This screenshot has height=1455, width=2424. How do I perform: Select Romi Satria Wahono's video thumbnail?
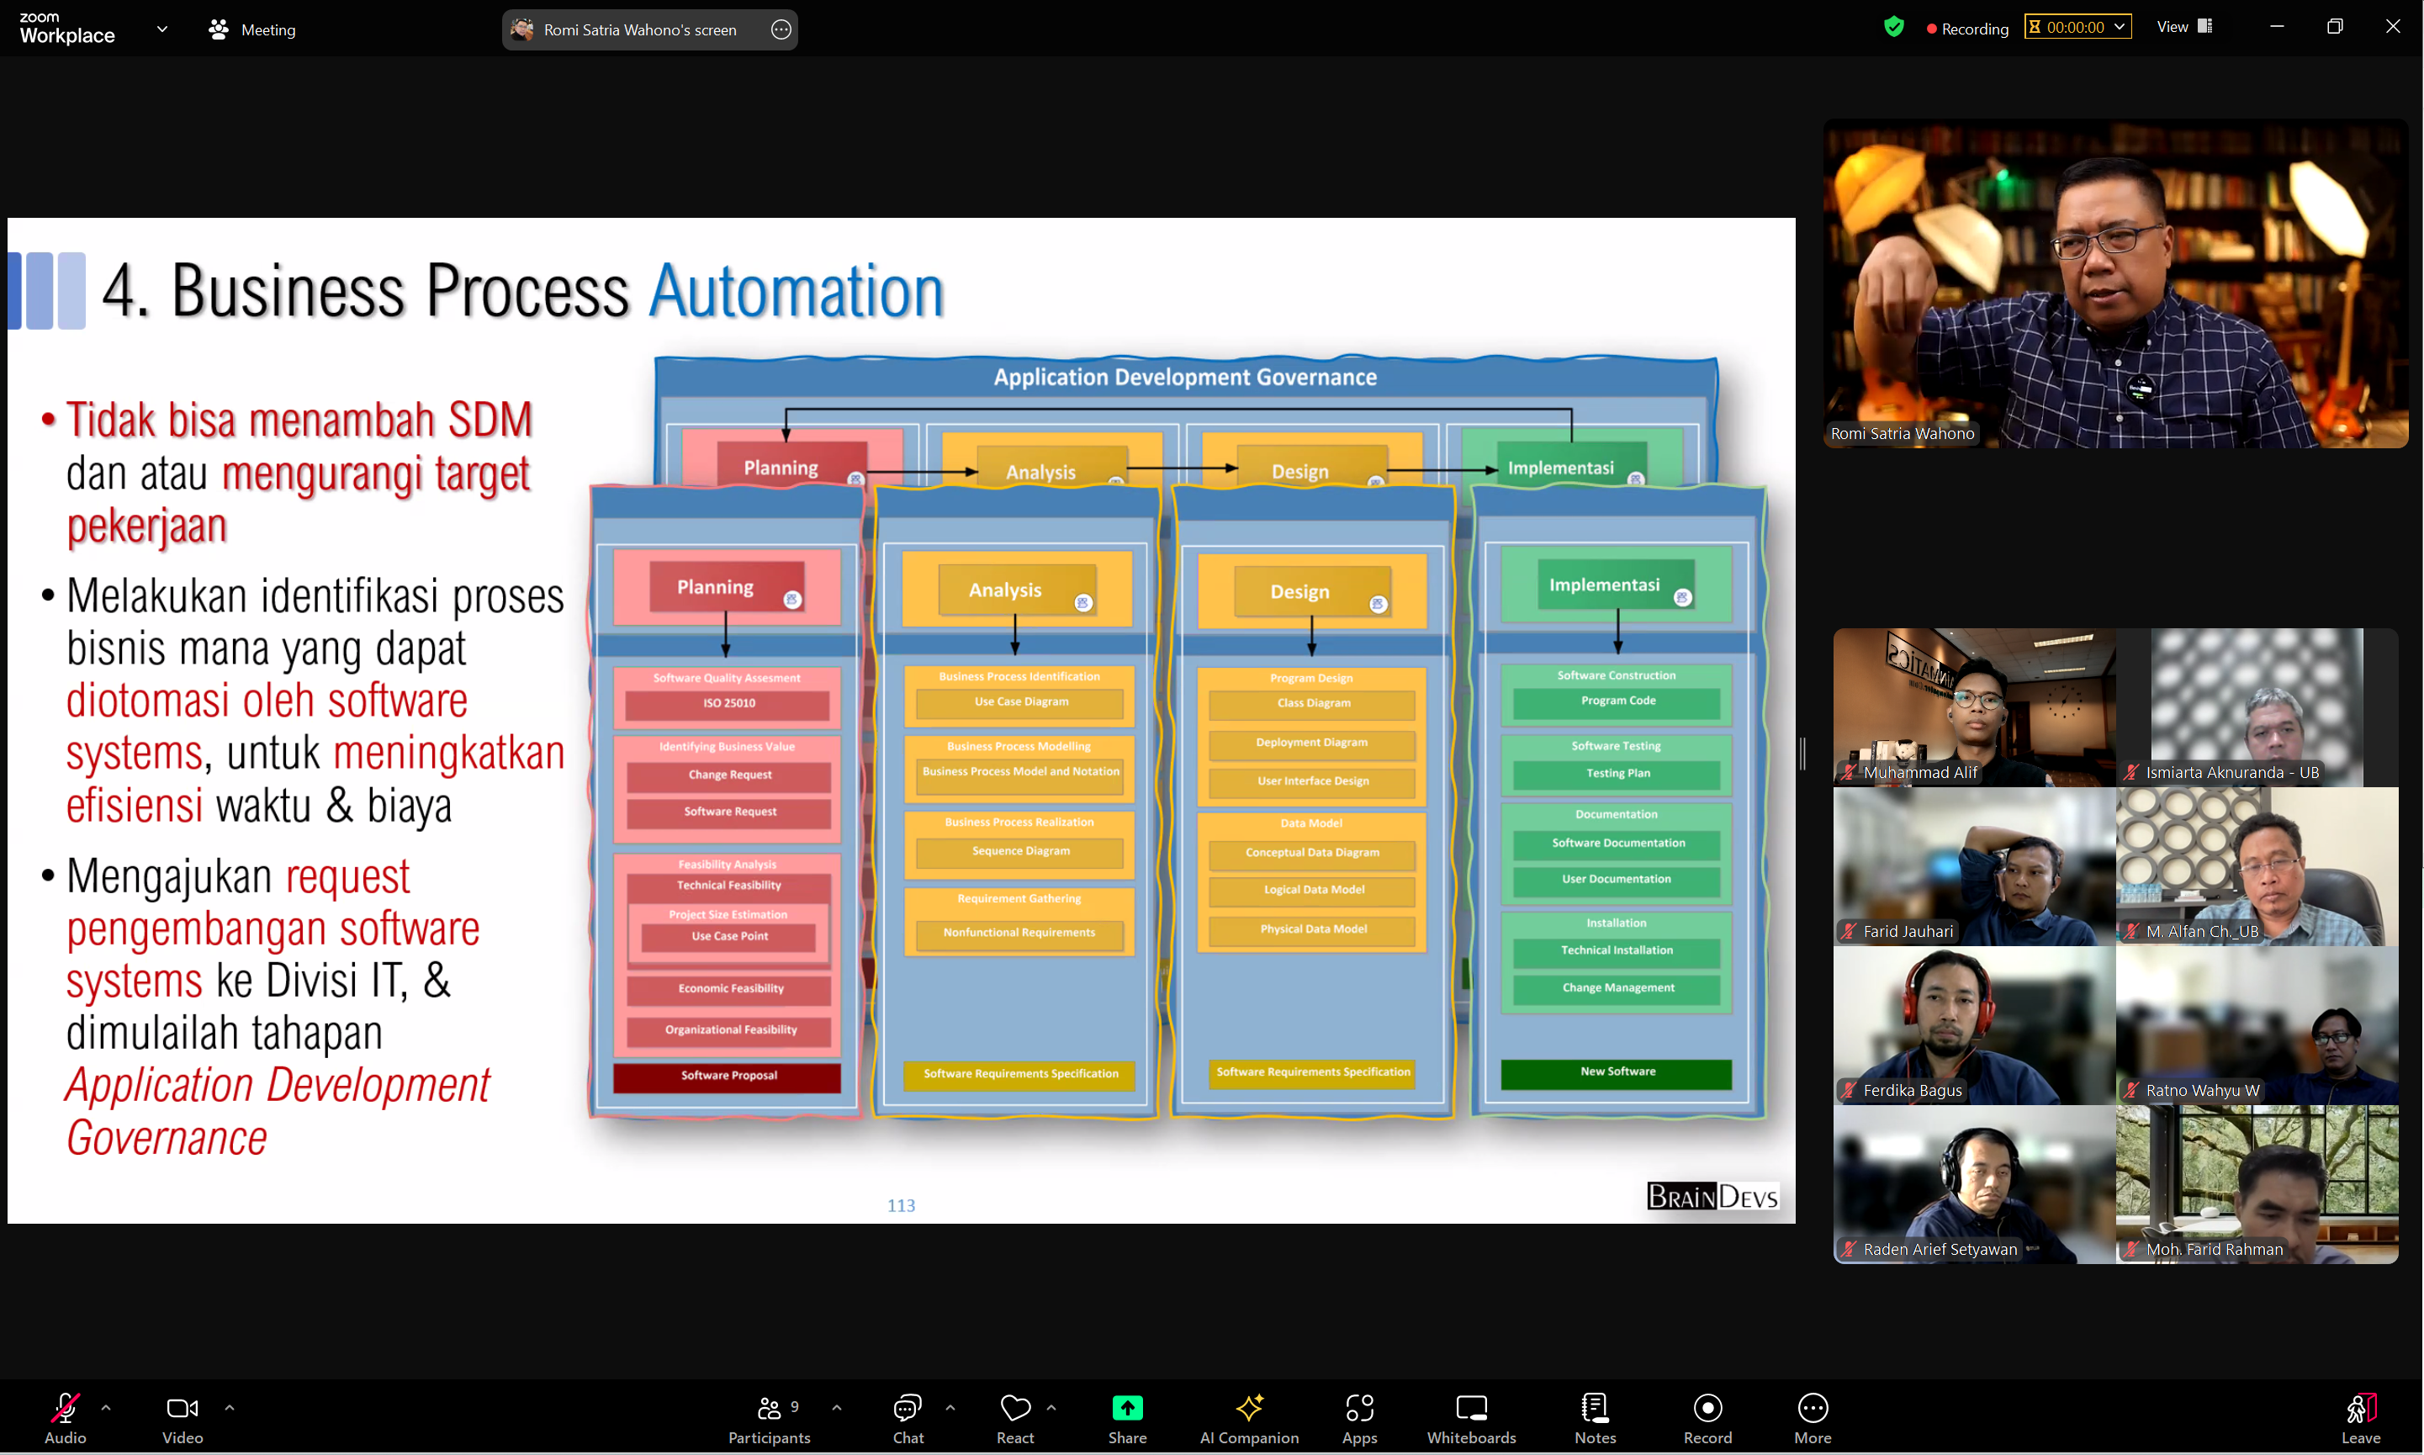coord(2115,284)
